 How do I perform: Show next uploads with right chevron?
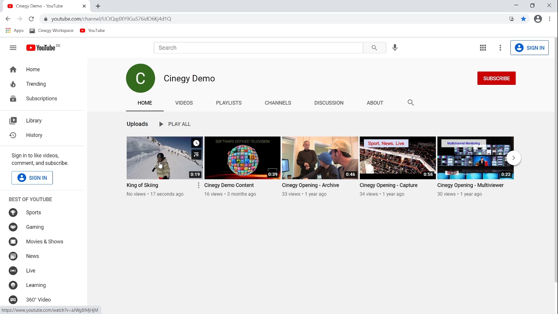click(514, 158)
